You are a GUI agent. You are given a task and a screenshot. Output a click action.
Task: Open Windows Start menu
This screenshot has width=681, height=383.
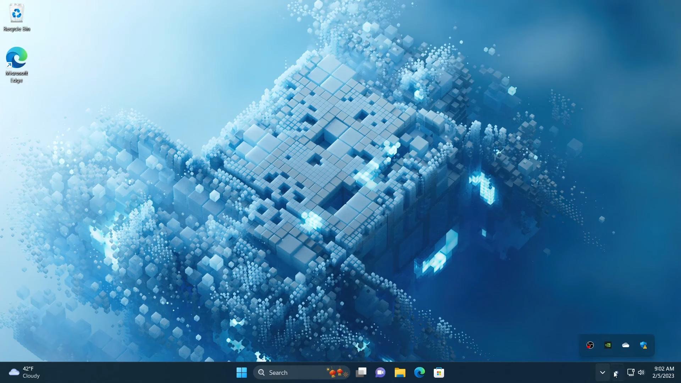pyautogui.click(x=242, y=372)
